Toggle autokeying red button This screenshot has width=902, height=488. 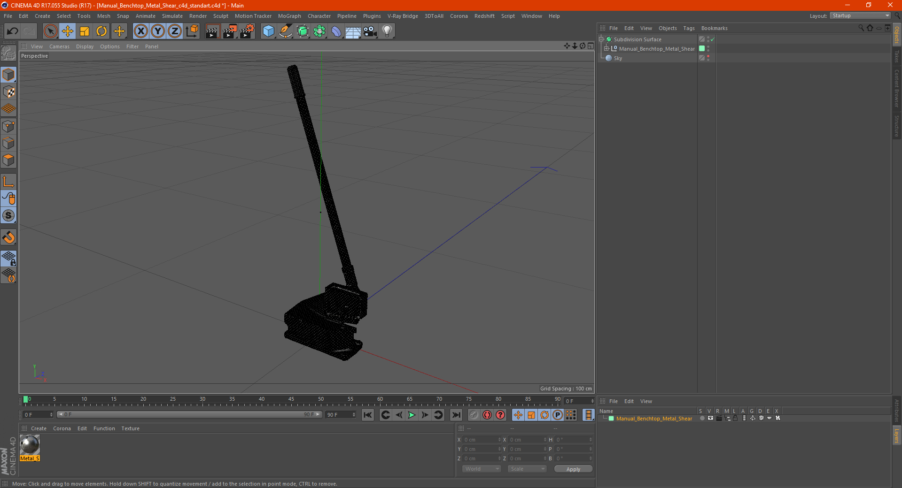pos(487,415)
